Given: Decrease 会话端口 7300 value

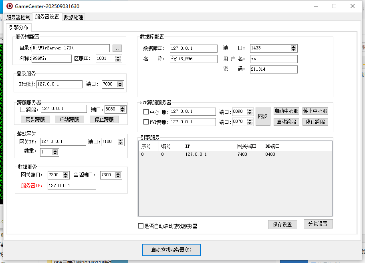Looking at the screenshot, I should pyautogui.click(x=118, y=177).
